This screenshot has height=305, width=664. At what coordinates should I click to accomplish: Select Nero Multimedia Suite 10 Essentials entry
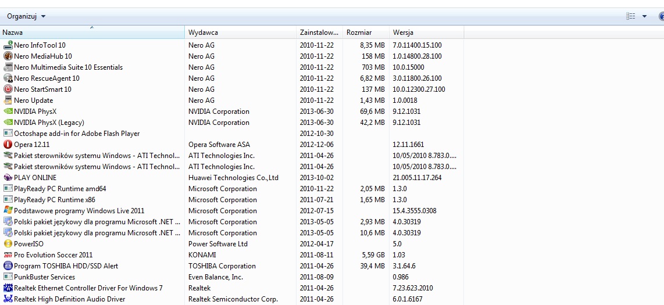click(x=68, y=67)
